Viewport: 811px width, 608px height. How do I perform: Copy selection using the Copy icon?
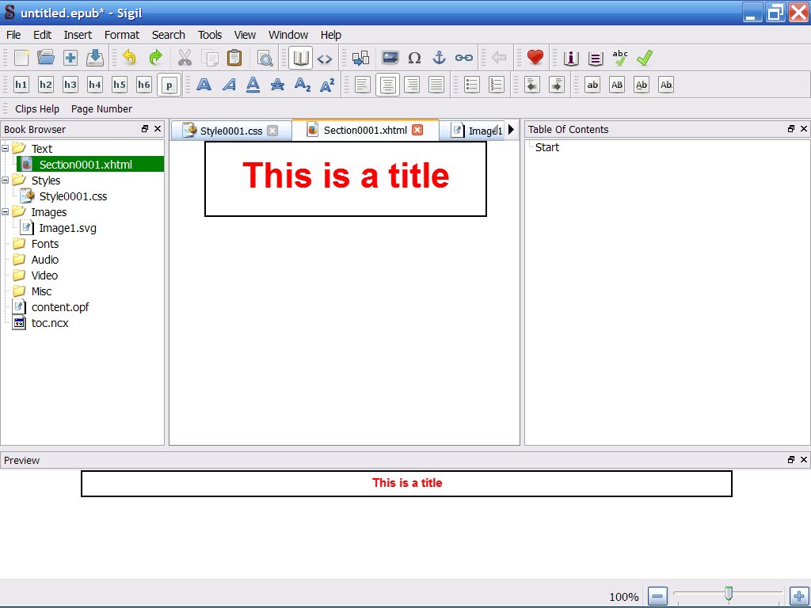pos(209,58)
